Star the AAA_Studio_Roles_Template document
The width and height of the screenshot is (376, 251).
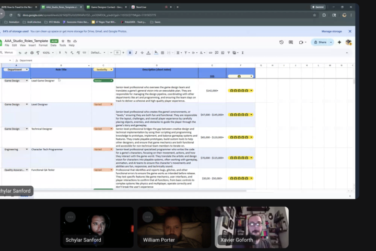click(x=63, y=40)
